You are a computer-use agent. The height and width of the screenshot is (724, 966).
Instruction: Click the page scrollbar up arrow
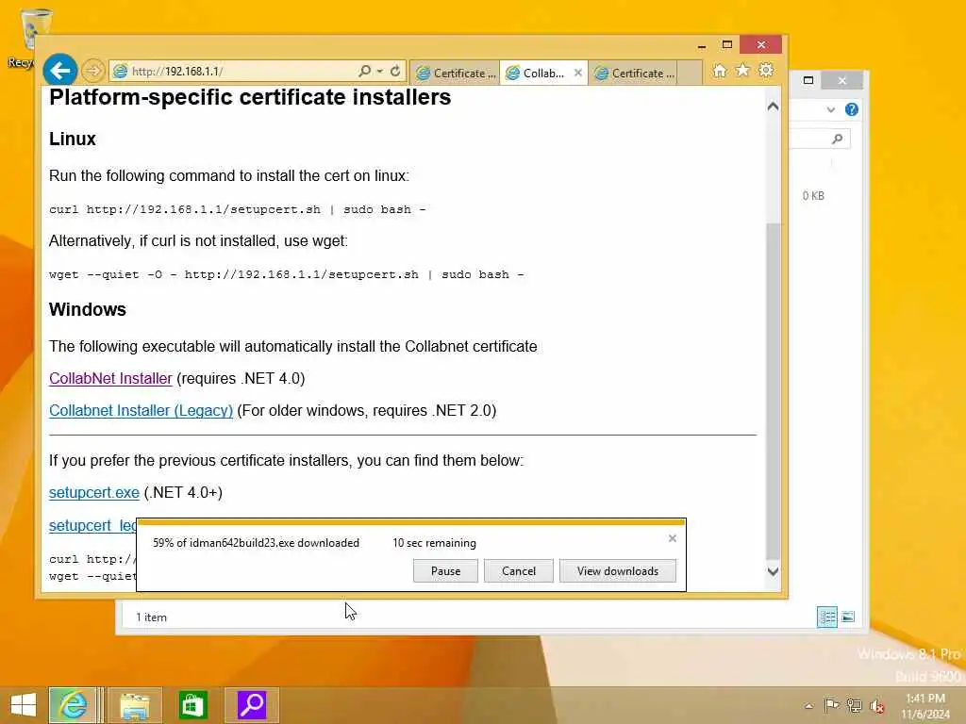click(x=773, y=106)
